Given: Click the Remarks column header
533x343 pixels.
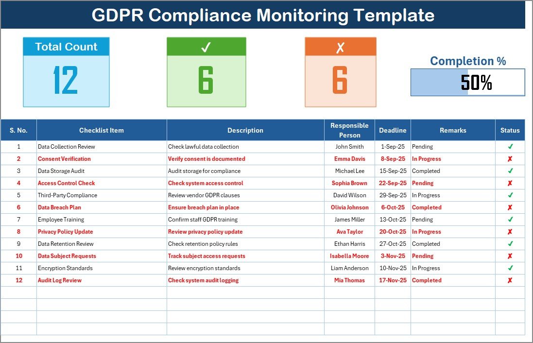Looking at the screenshot, I should coord(453,130).
